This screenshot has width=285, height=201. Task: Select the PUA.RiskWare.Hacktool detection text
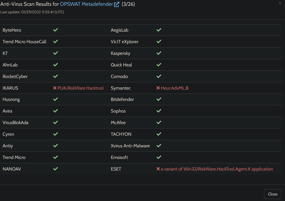80,88
